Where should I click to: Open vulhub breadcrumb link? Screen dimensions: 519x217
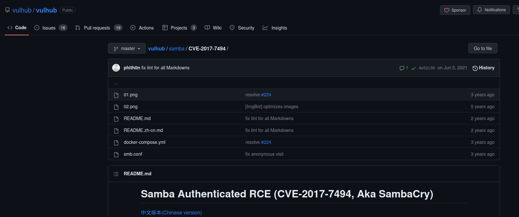click(156, 48)
